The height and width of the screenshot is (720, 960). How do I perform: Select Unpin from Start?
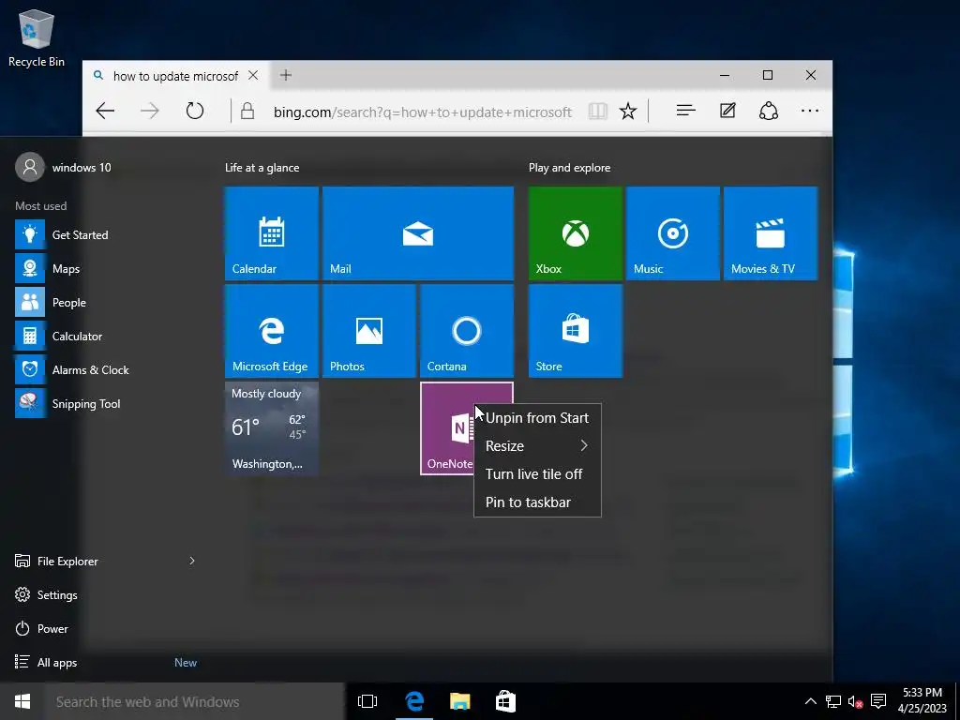pyautogui.click(x=537, y=418)
